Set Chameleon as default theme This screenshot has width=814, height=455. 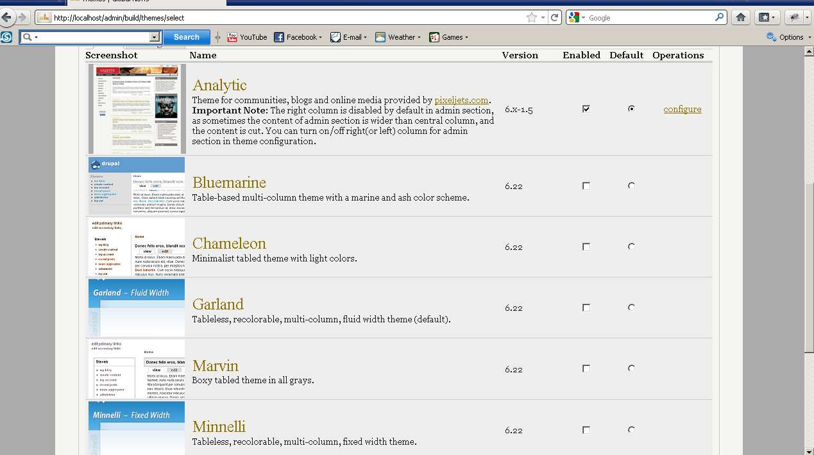point(631,247)
